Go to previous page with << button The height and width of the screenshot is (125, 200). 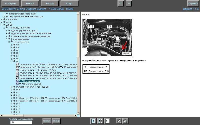[121, 3]
